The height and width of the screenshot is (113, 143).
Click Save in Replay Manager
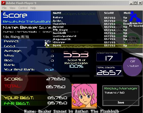(x=121, y=102)
